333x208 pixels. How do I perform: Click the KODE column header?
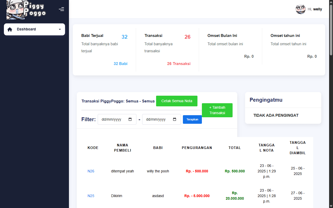pyautogui.click(x=93, y=148)
